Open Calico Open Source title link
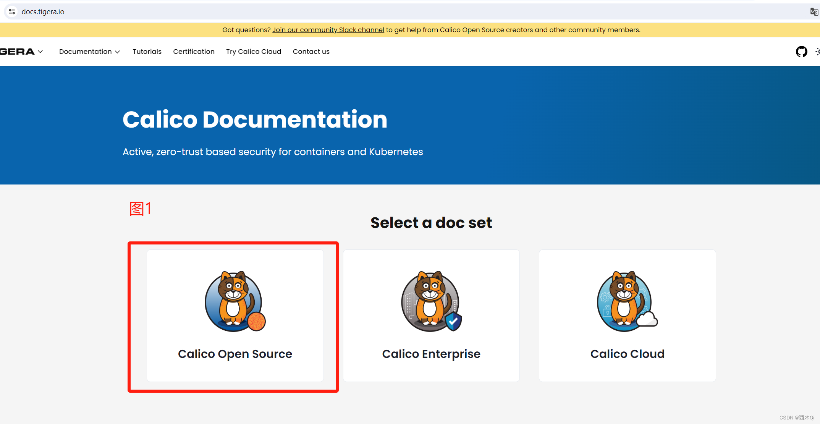 click(x=235, y=354)
